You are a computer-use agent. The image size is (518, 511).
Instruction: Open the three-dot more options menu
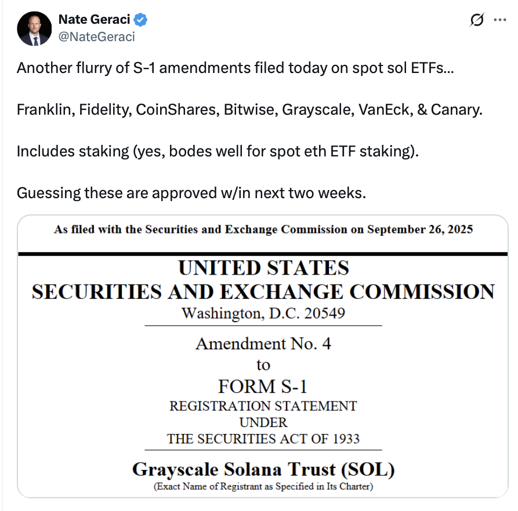(x=499, y=20)
